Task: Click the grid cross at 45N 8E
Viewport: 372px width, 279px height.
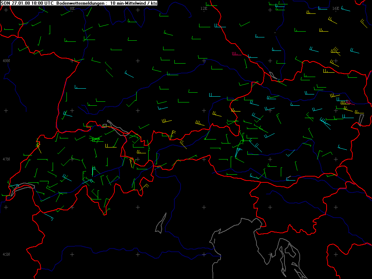Action: [x=72, y=254]
